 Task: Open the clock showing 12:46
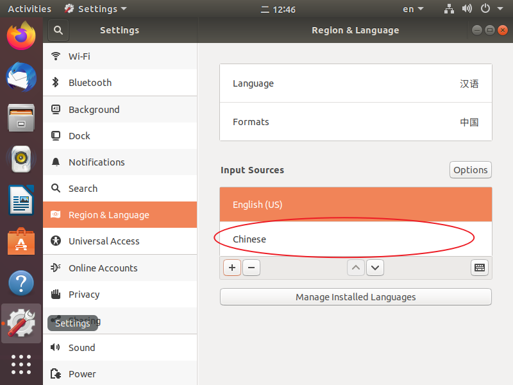(278, 10)
